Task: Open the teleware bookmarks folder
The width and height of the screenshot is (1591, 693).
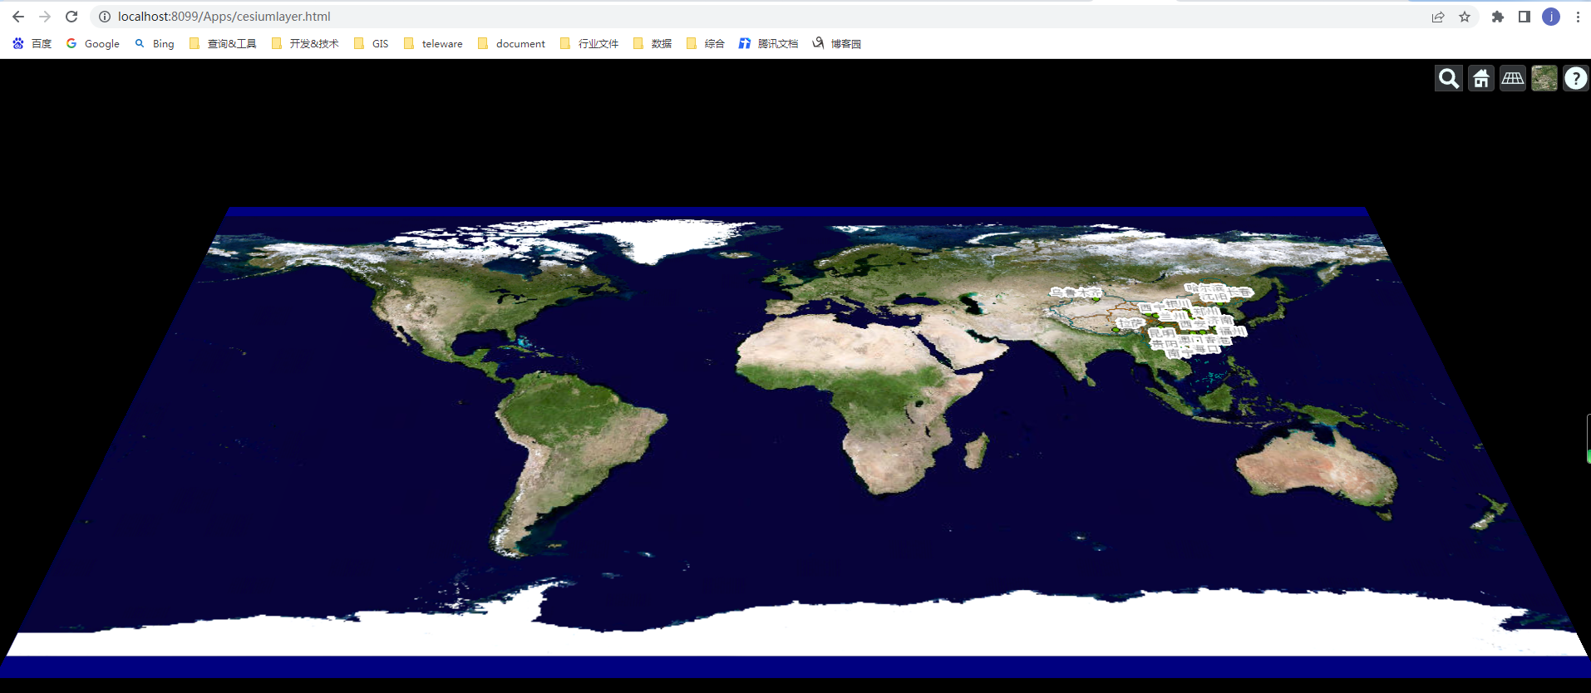Action: (433, 43)
